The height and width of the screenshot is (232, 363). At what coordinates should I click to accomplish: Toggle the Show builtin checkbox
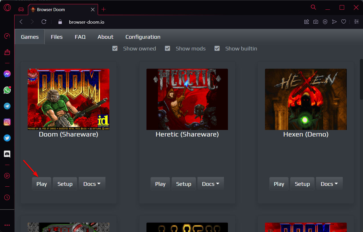click(x=217, y=48)
